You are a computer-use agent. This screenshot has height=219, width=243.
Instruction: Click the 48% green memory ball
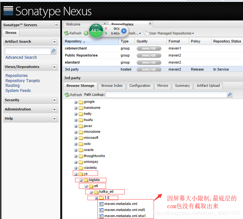coord(96,31)
